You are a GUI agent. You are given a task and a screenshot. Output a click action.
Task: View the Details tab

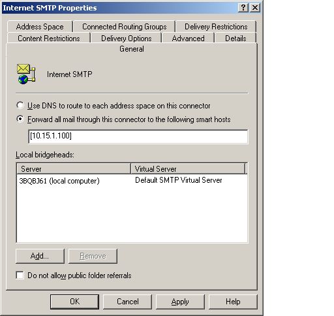coord(235,39)
